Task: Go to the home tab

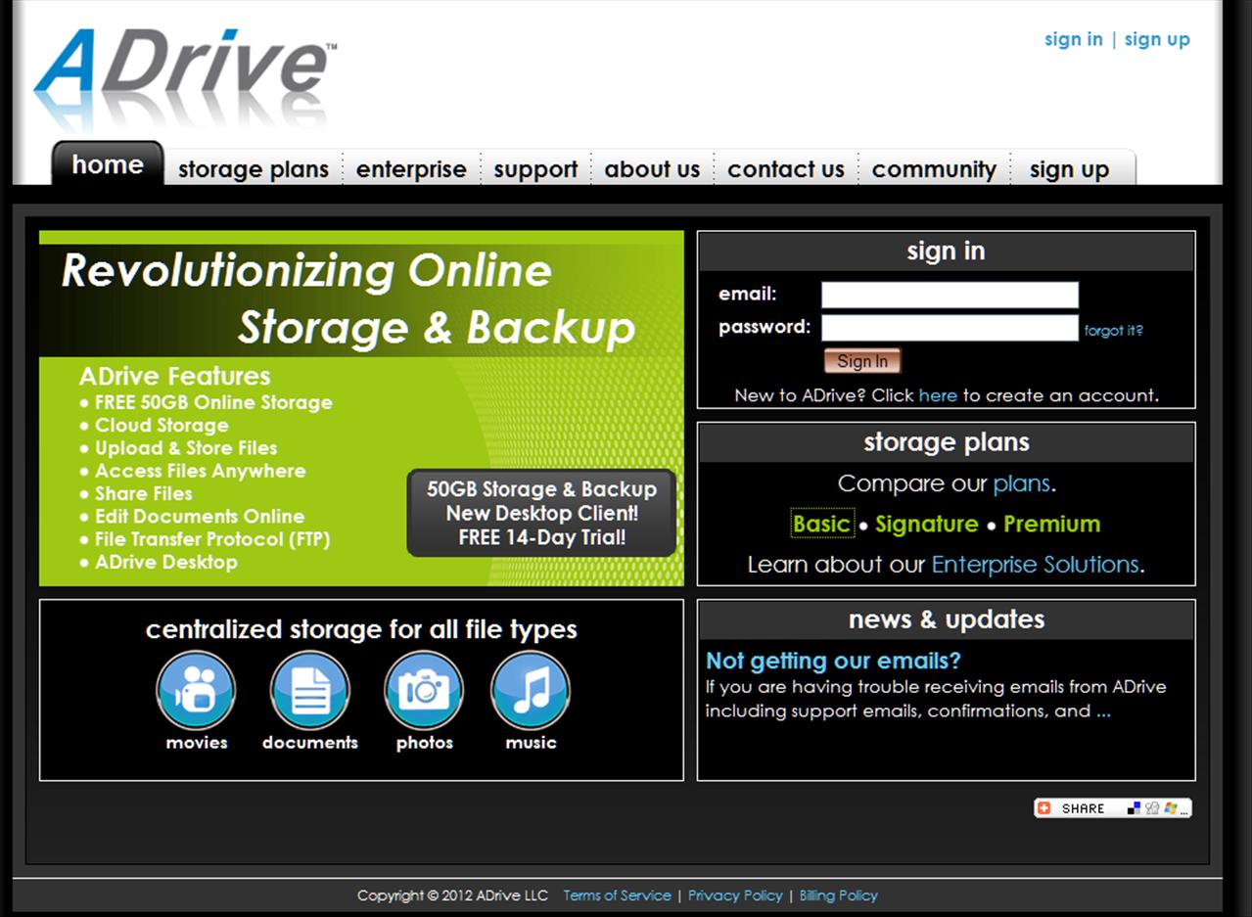Action: [108, 164]
